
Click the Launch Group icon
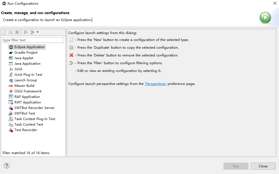tap(11, 80)
